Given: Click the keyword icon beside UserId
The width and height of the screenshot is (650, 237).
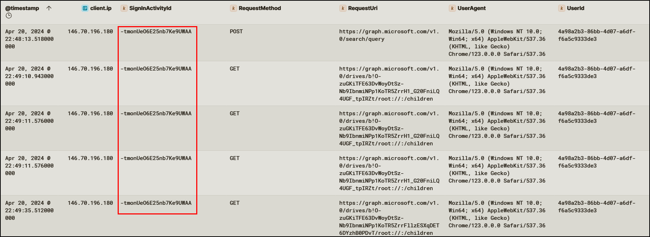Looking at the screenshot, I should click(562, 8).
